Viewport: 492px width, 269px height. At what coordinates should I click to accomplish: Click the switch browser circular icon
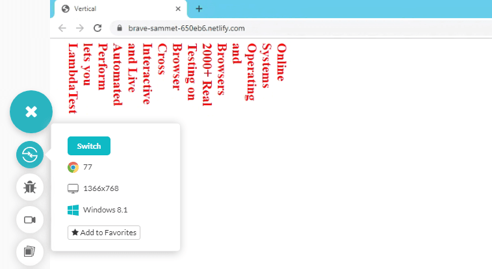point(30,155)
